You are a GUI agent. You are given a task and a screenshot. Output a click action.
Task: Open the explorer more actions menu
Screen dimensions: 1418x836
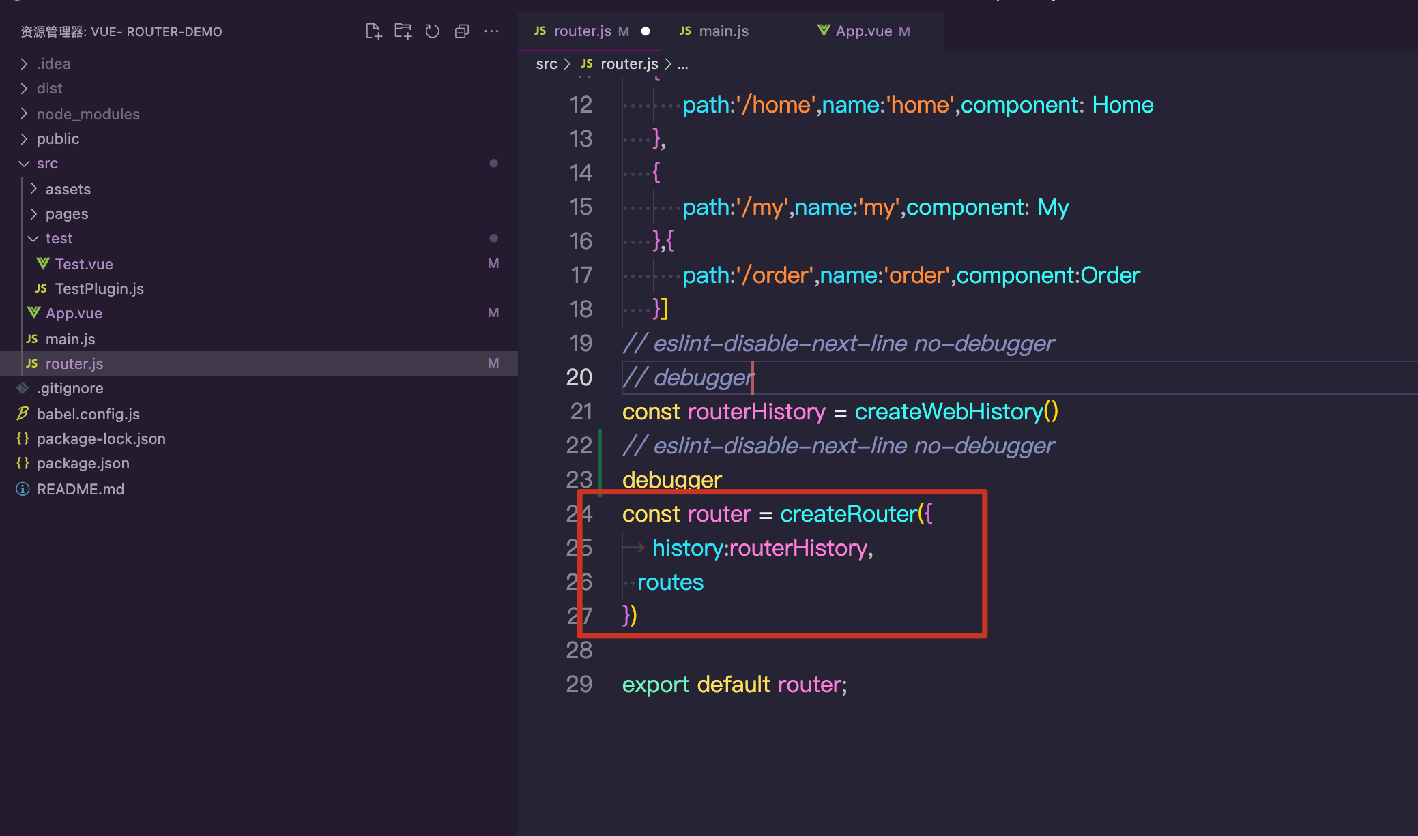[491, 31]
